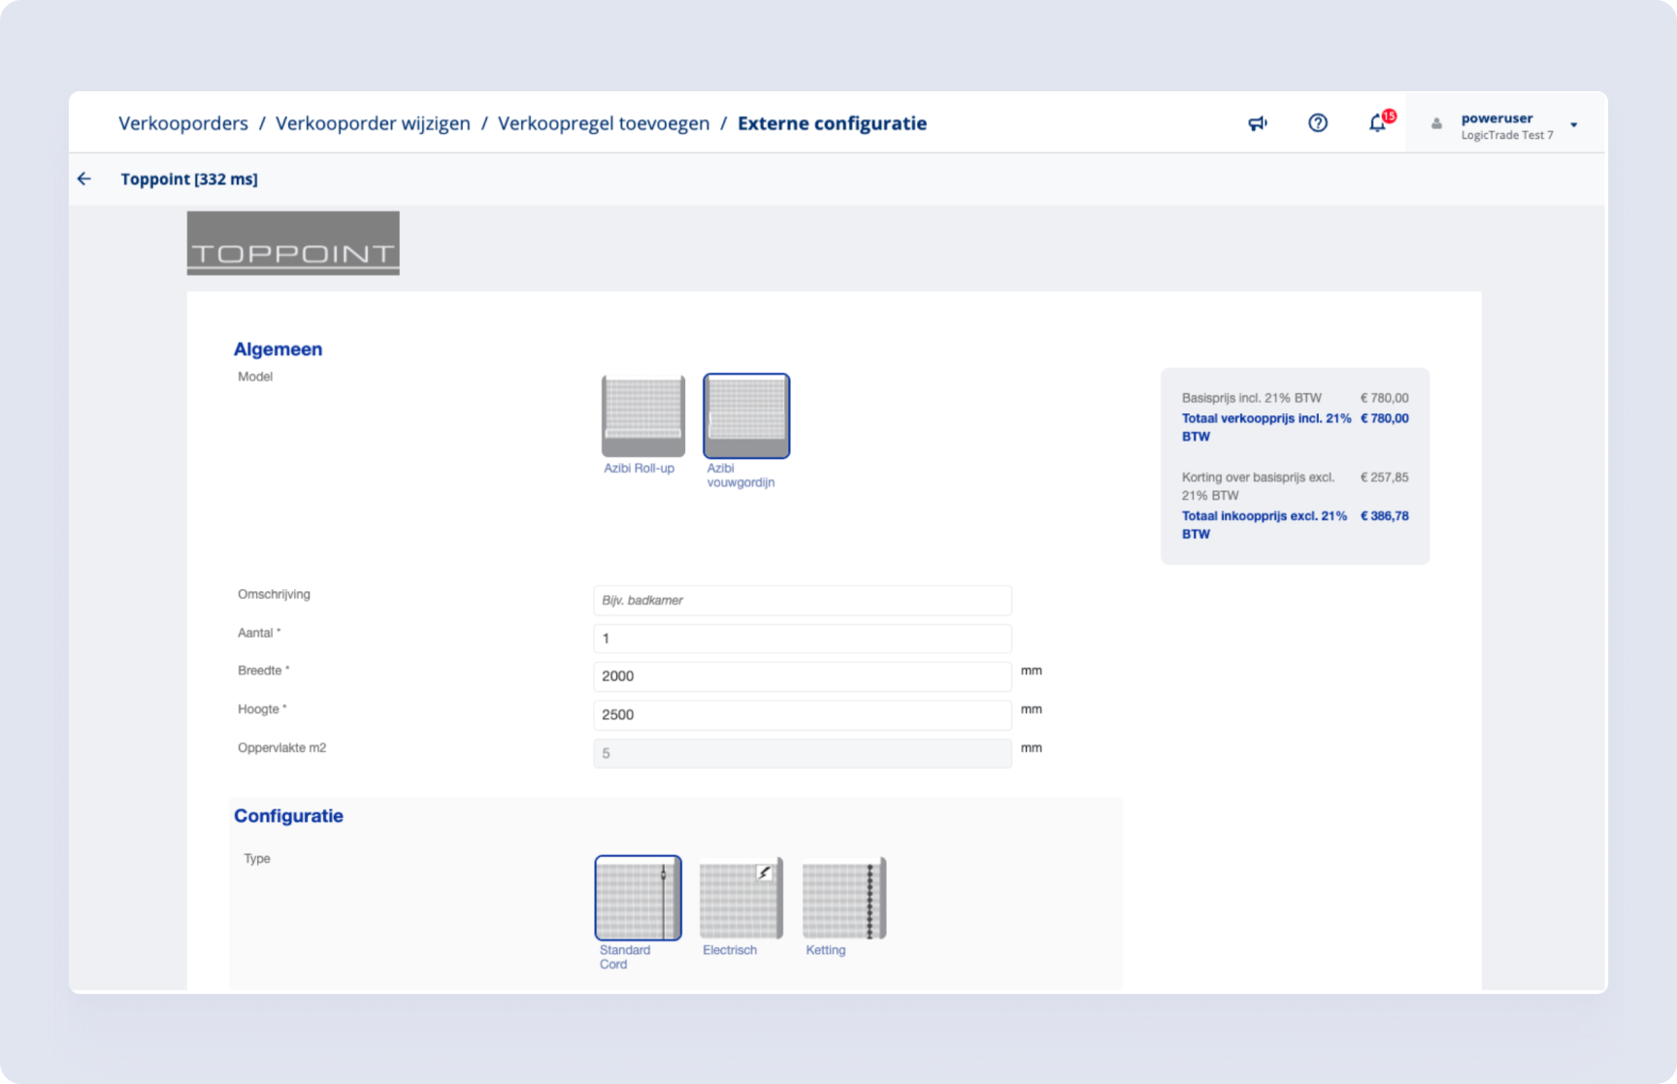Click the Omschrijving text field

point(802,601)
